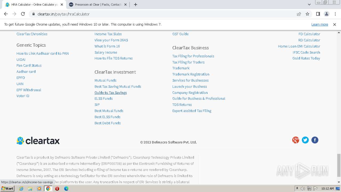
Task: Open EPF Withdrawal link
Action: click(29, 90)
